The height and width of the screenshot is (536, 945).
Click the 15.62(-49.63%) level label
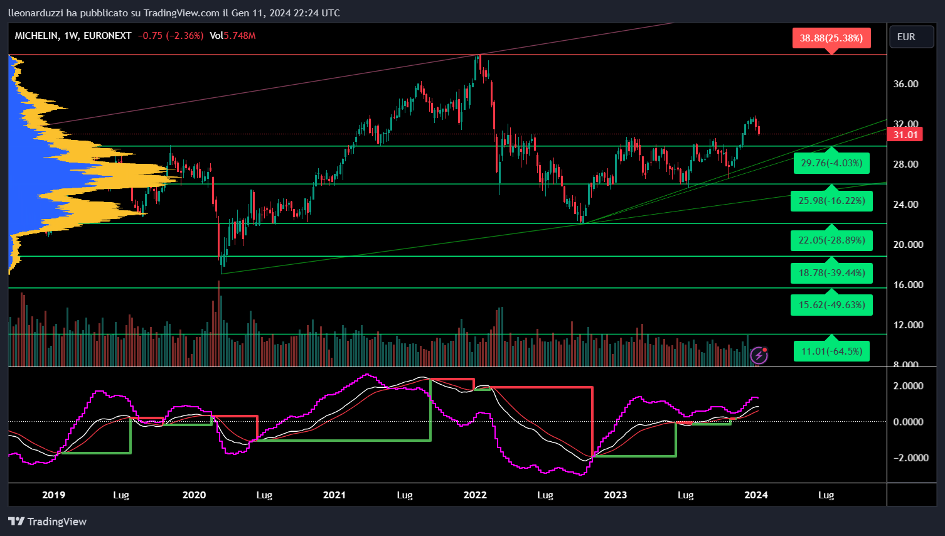pyautogui.click(x=831, y=305)
